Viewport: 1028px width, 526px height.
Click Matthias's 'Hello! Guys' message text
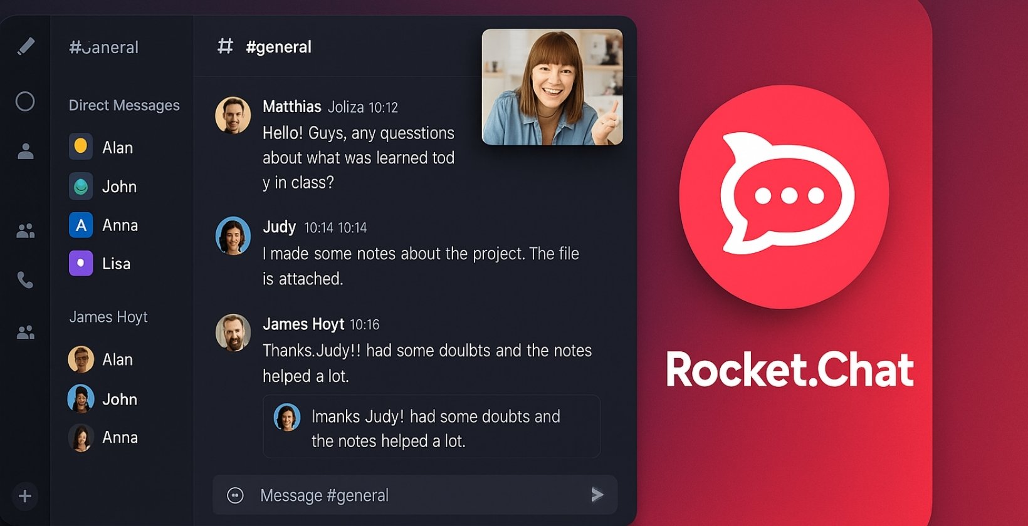click(x=359, y=158)
